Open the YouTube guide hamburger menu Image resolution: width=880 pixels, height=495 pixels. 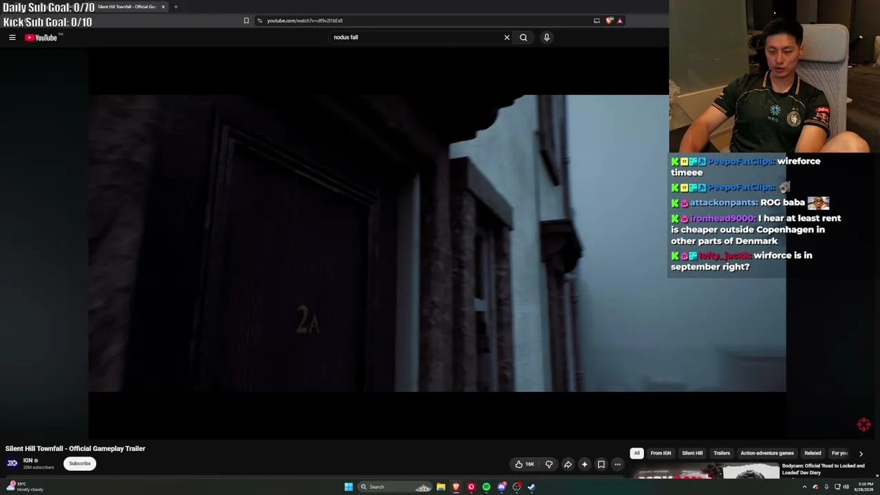pos(12,37)
